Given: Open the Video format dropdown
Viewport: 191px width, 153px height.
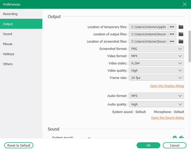Looking at the screenshot, I should [156, 56].
